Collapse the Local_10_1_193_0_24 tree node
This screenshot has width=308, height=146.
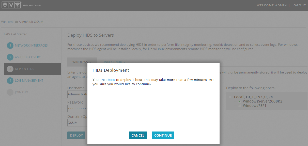coord(230,97)
